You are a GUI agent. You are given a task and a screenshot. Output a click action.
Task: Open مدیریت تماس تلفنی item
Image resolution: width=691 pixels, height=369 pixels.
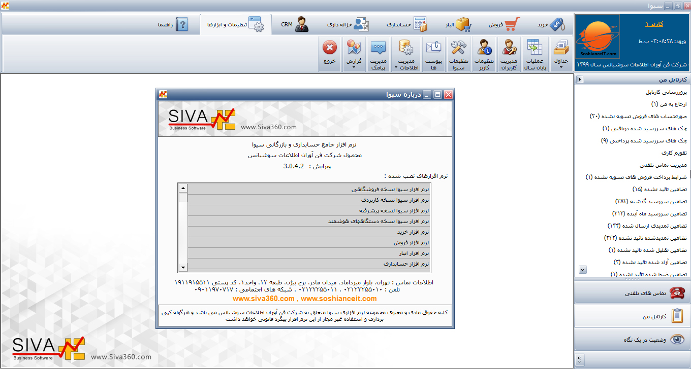click(663, 165)
